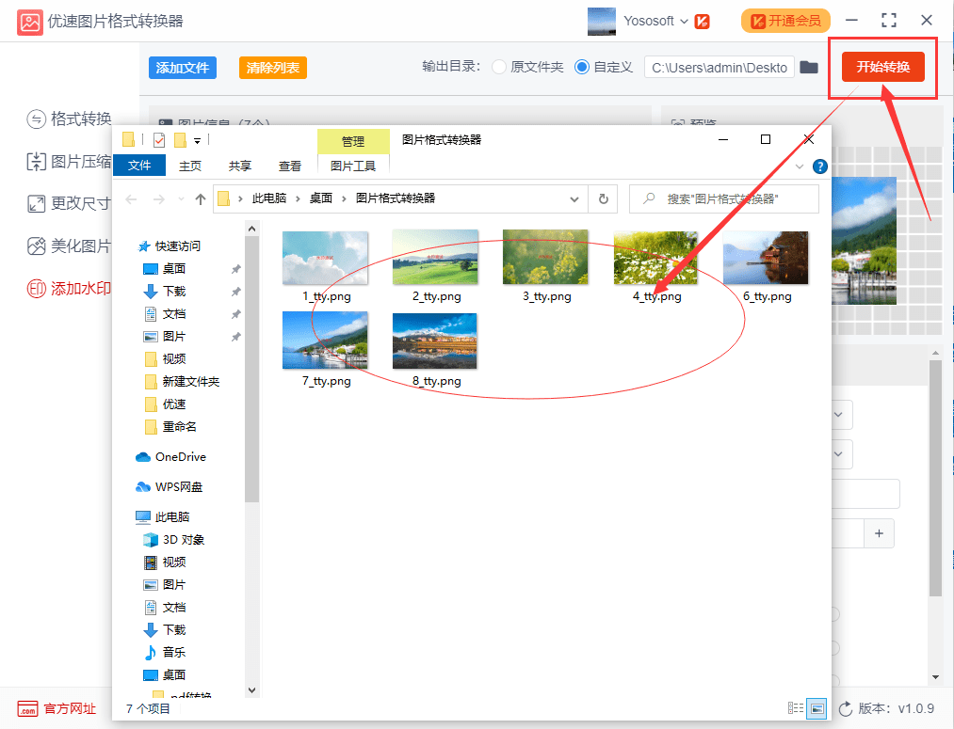The height and width of the screenshot is (729, 954).
Task: Open WPS网盘 in sidebar
Action: (x=178, y=487)
